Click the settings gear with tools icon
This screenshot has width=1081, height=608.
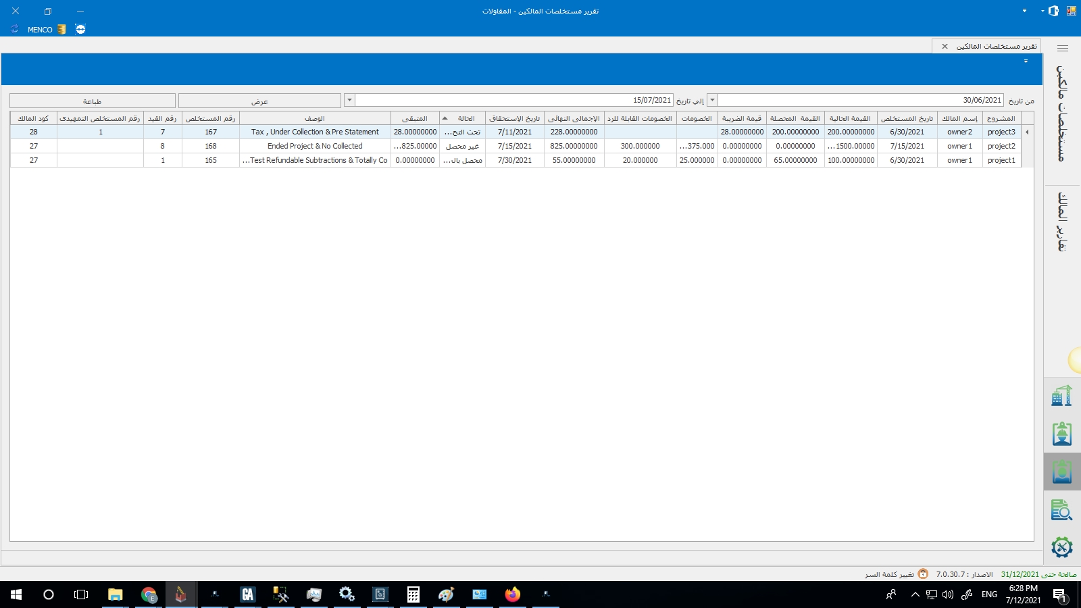point(1061,547)
